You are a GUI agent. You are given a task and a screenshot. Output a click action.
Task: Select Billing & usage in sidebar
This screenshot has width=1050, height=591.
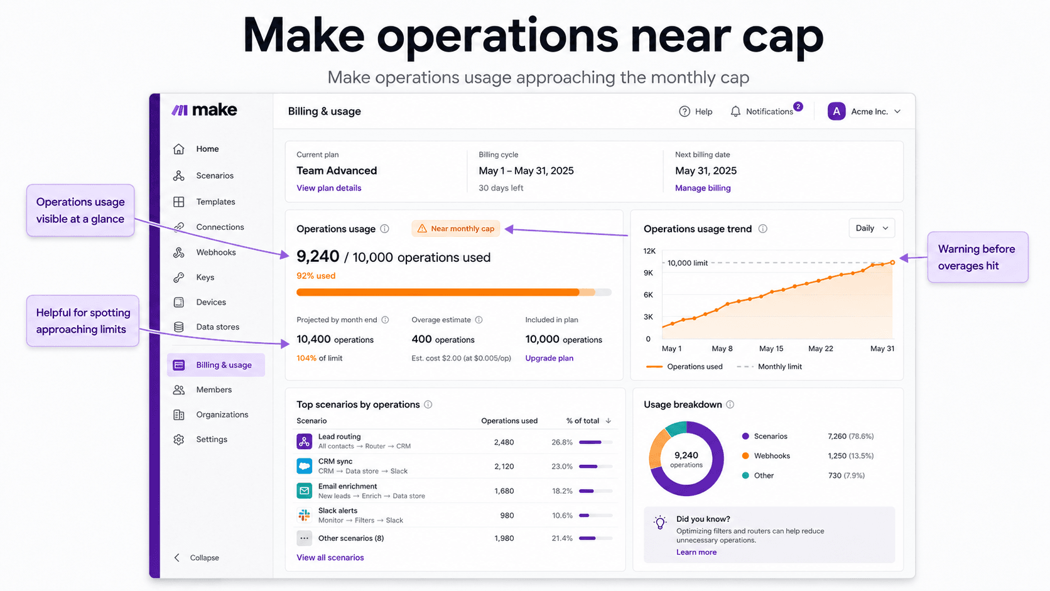pyautogui.click(x=216, y=365)
